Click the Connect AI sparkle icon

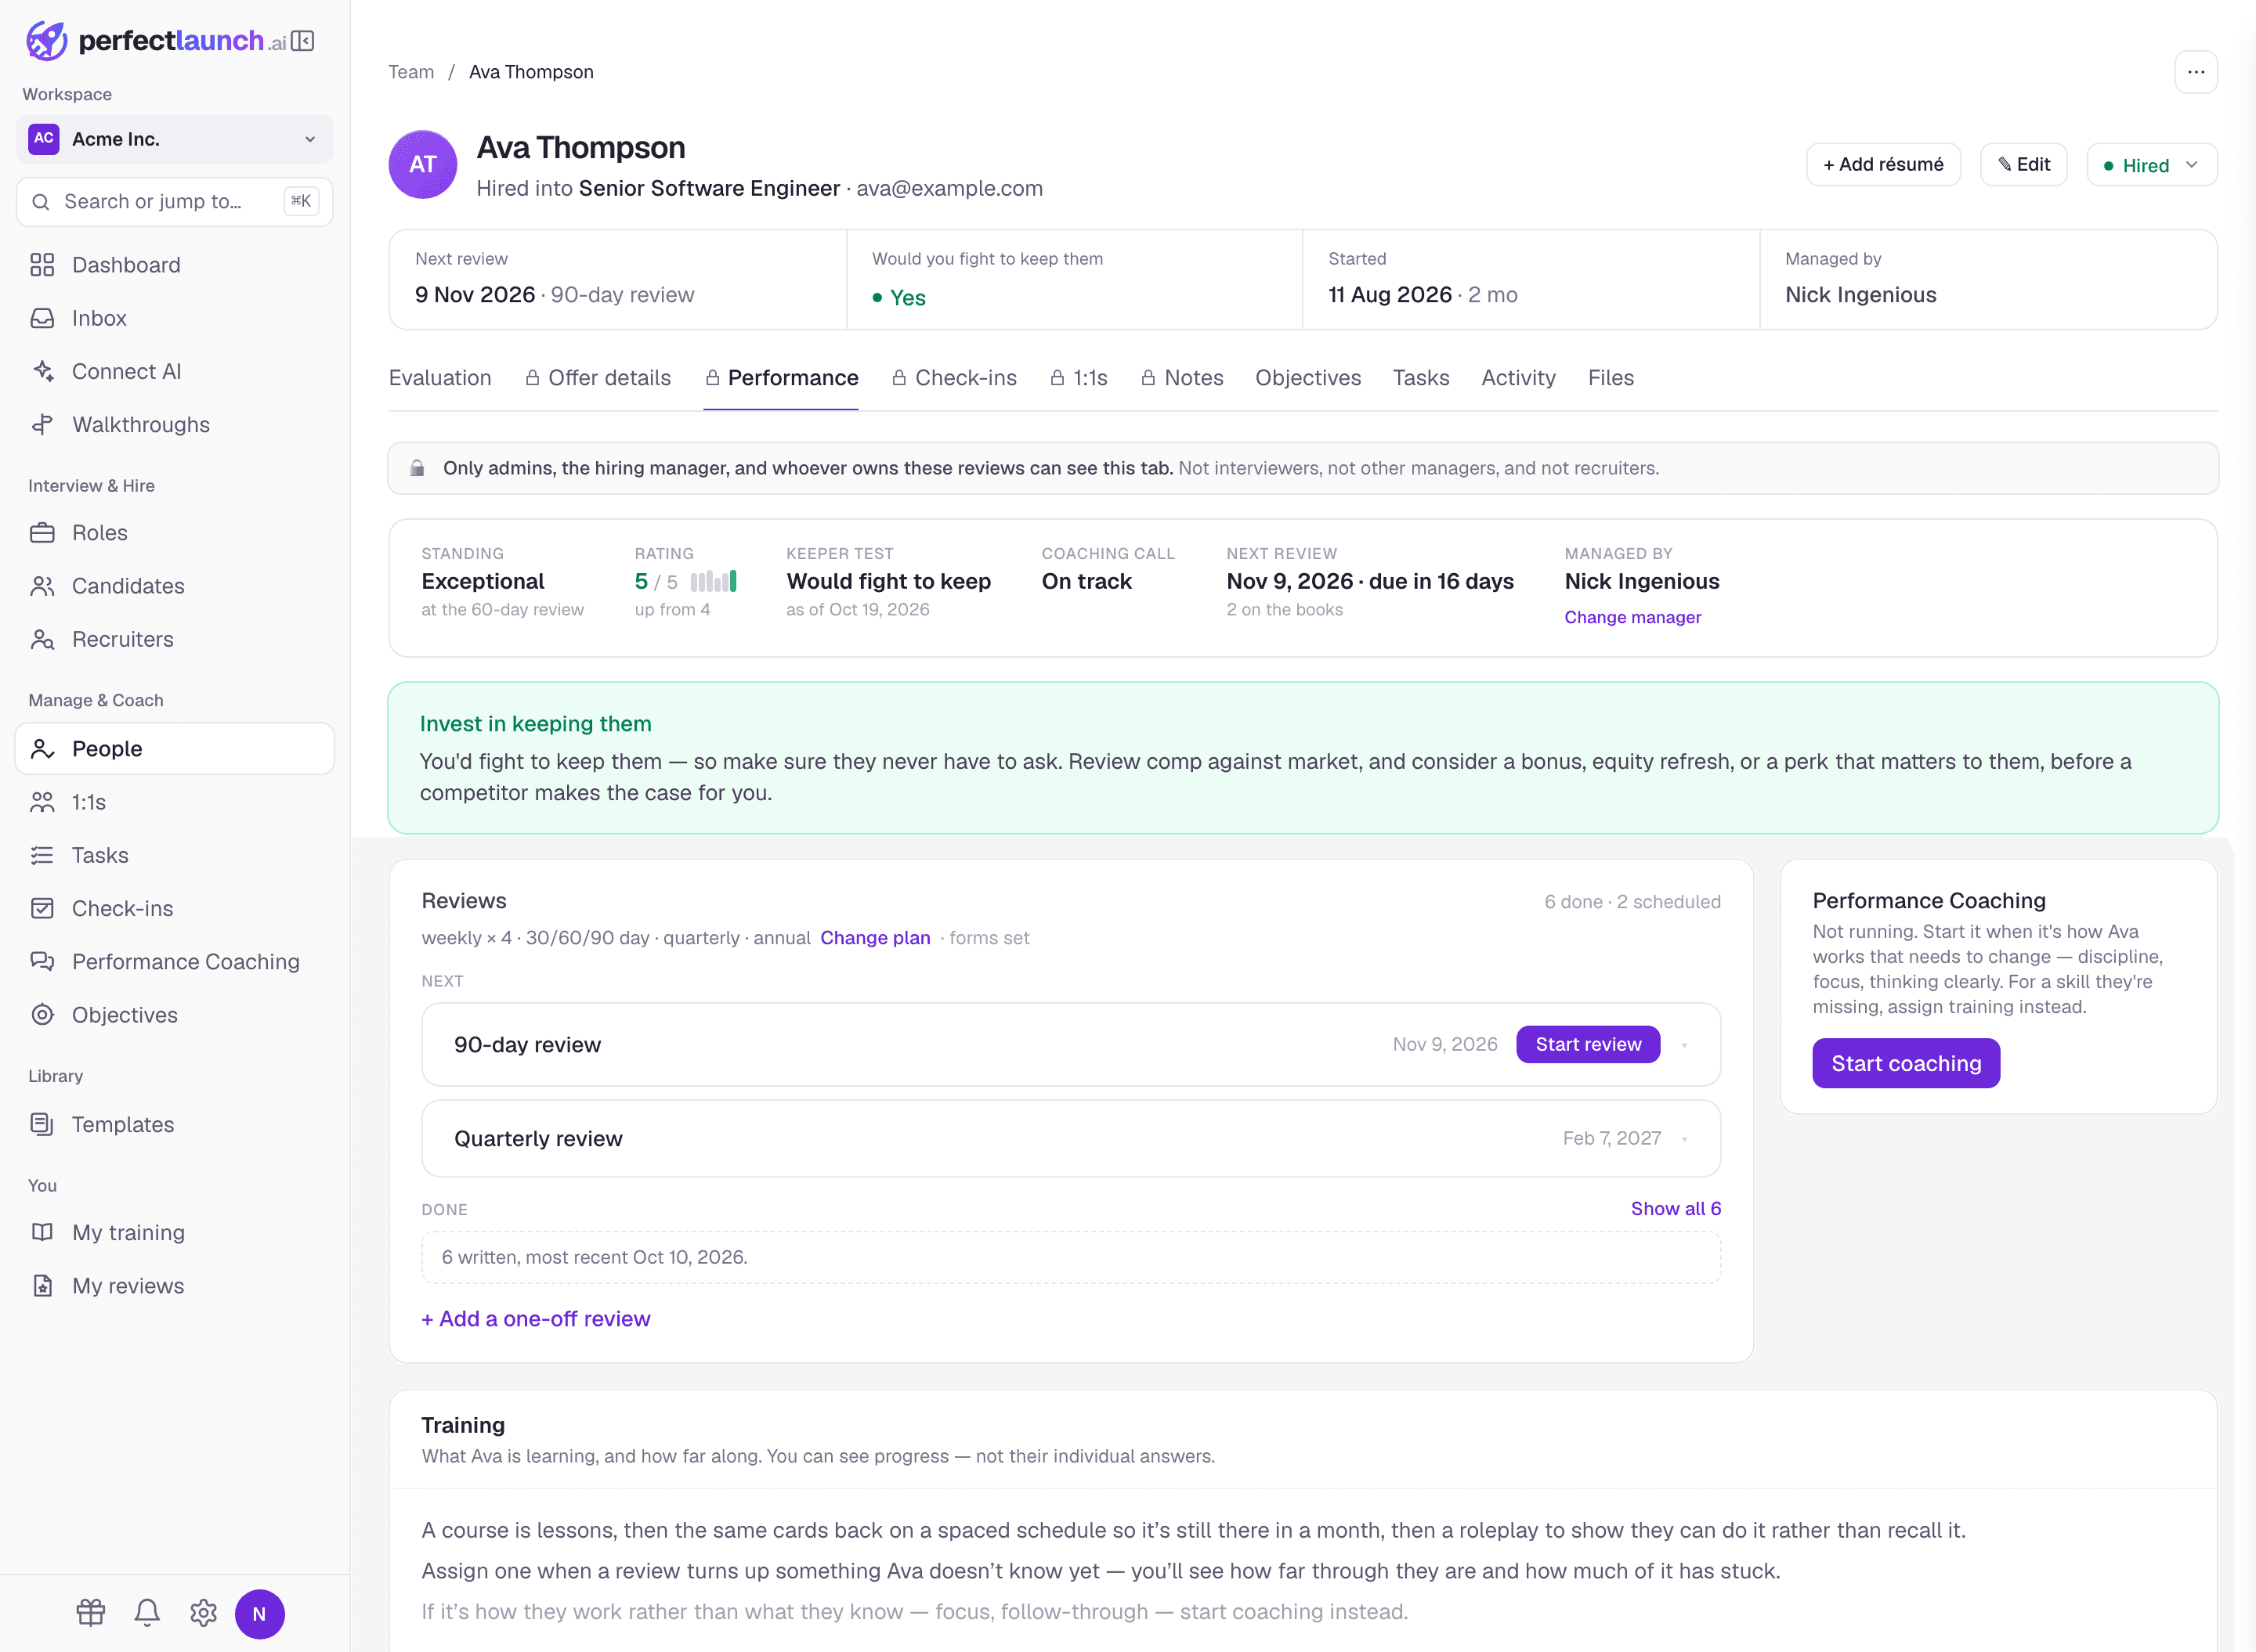click(x=42, y=371)
